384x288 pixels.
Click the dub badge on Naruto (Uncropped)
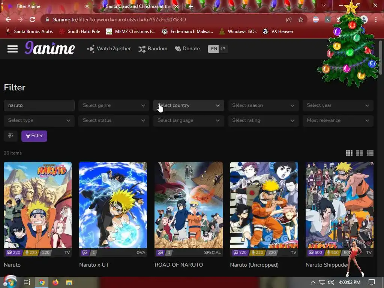[256, 252]
